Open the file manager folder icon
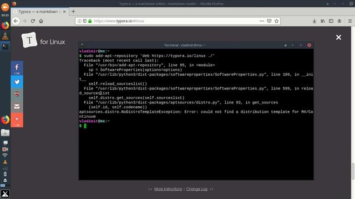The image size is (355, 199). pyautogui.click(x=5, y=133)
